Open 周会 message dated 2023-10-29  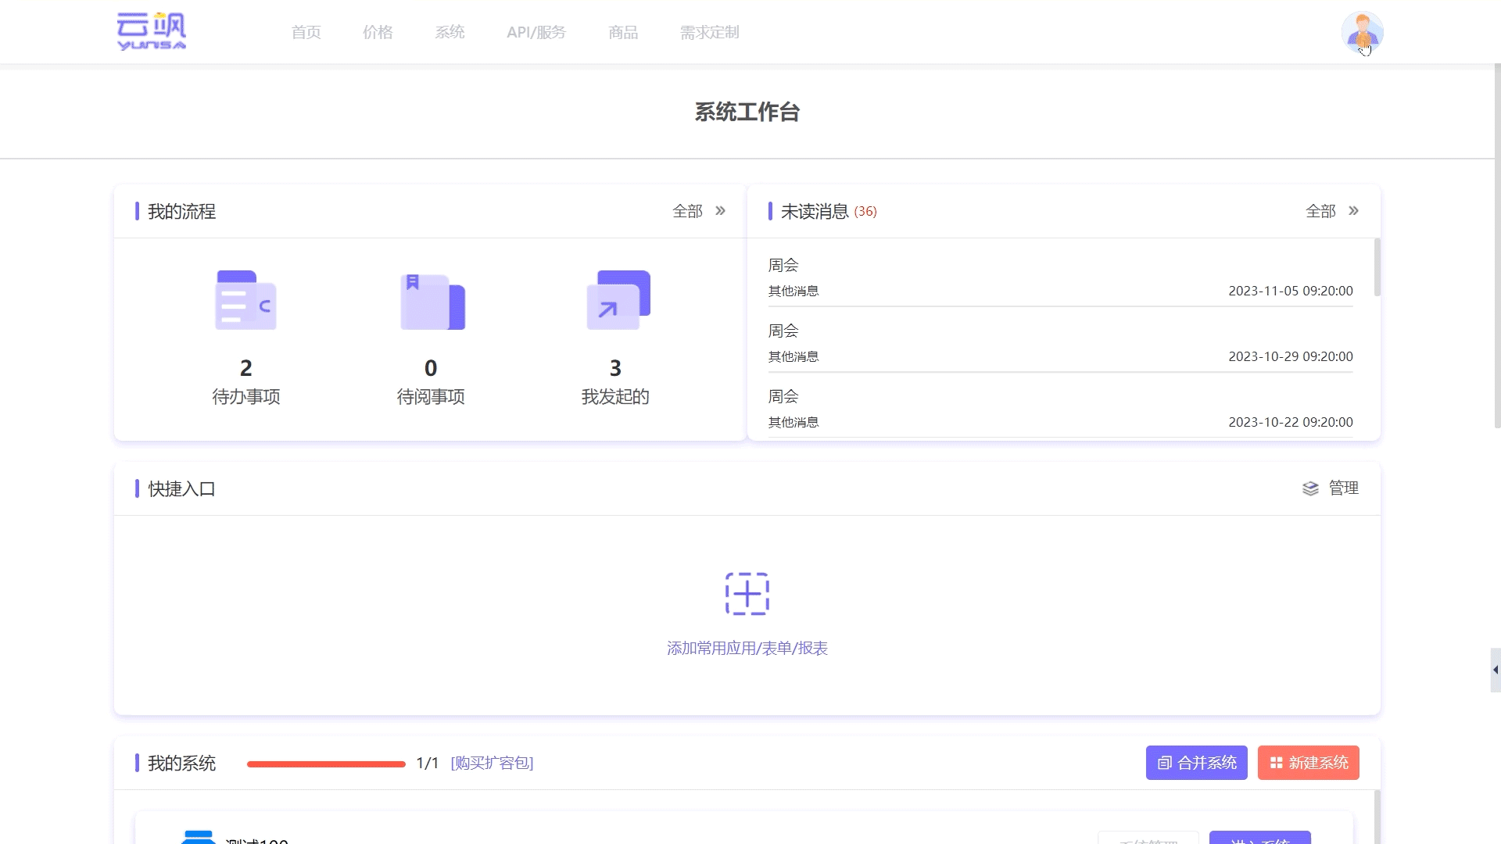1060,343
